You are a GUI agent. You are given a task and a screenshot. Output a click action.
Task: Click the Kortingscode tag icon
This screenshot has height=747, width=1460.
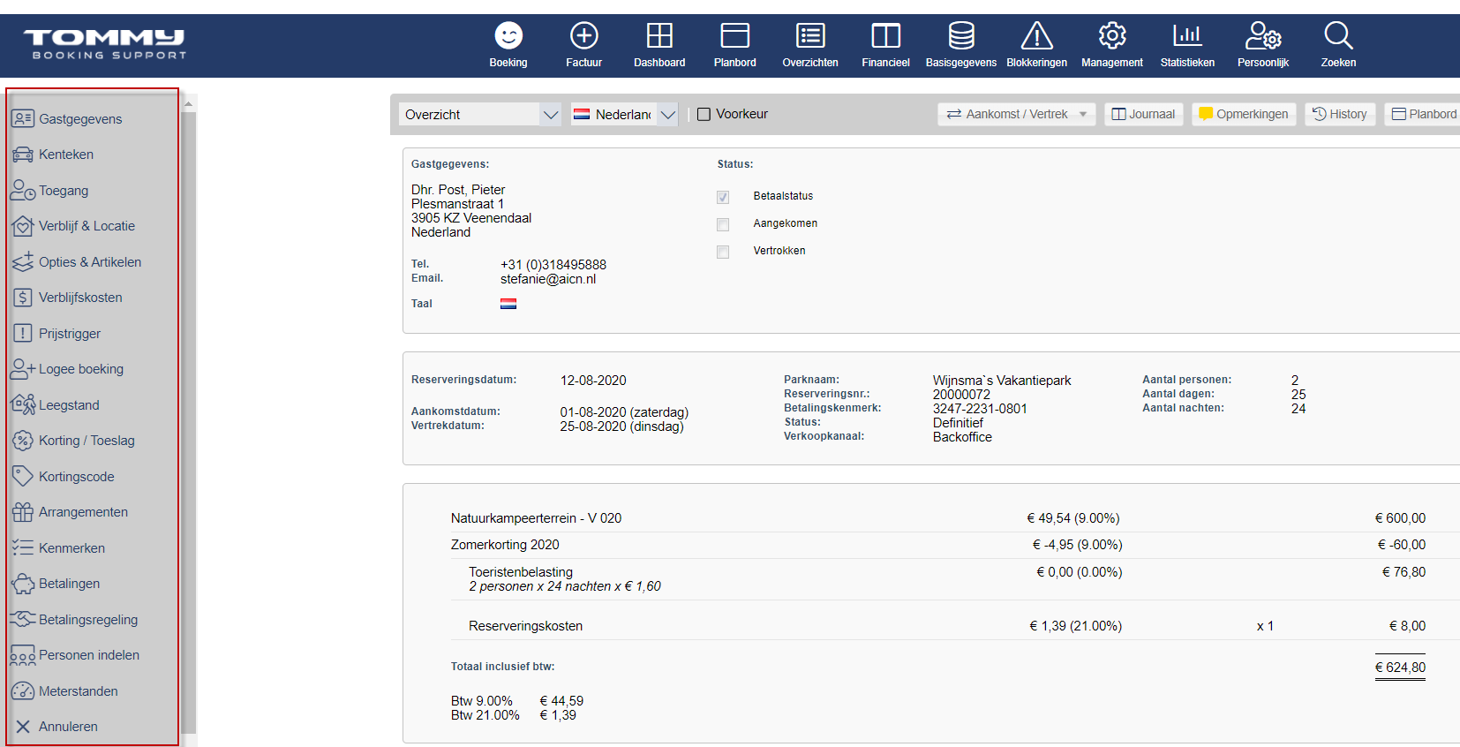[x=23, y=476]
